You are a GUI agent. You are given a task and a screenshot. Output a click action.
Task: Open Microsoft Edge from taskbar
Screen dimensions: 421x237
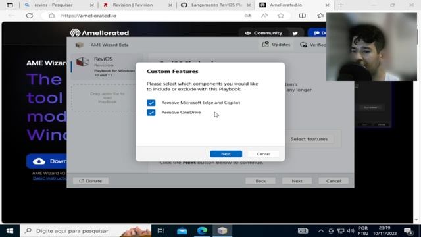tap(202, 231)
